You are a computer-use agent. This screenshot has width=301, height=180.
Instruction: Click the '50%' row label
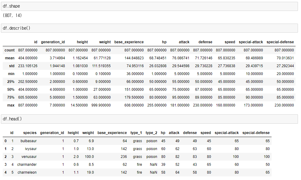[11, 90]
